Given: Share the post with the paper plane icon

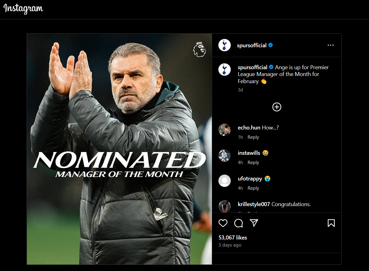Looking at the screenshot, I should (254, 223).
